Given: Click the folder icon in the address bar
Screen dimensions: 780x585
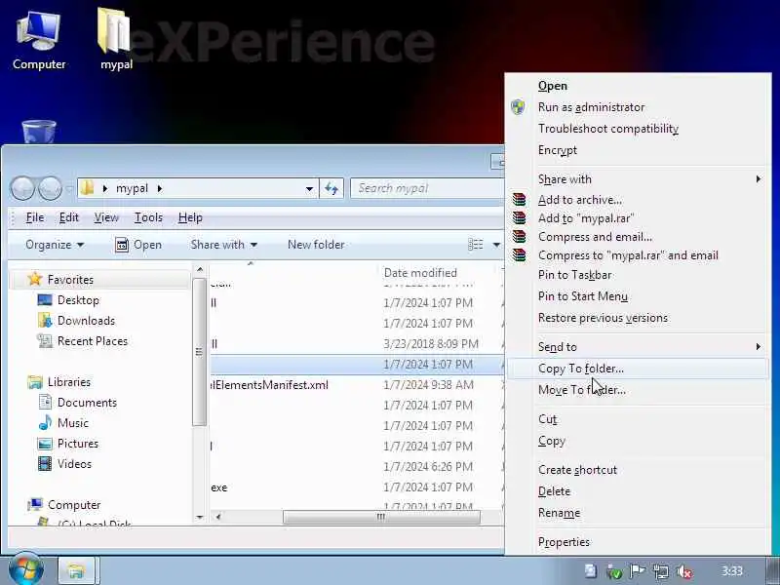Looking at the screenshot, I should click(x=88, y=188).
